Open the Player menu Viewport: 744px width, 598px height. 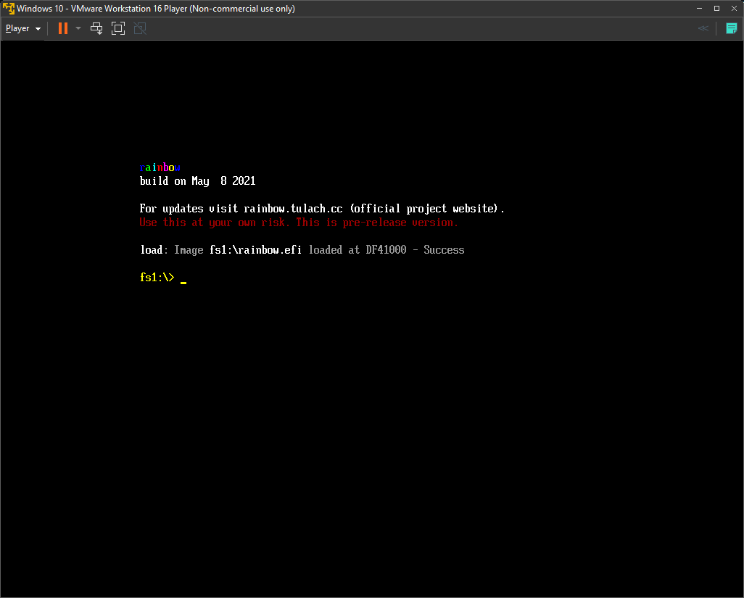pyautogui.click(x=22, y=28)
